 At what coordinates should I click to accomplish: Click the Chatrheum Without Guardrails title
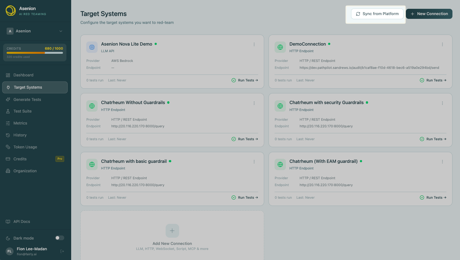[x=133, y=102]
